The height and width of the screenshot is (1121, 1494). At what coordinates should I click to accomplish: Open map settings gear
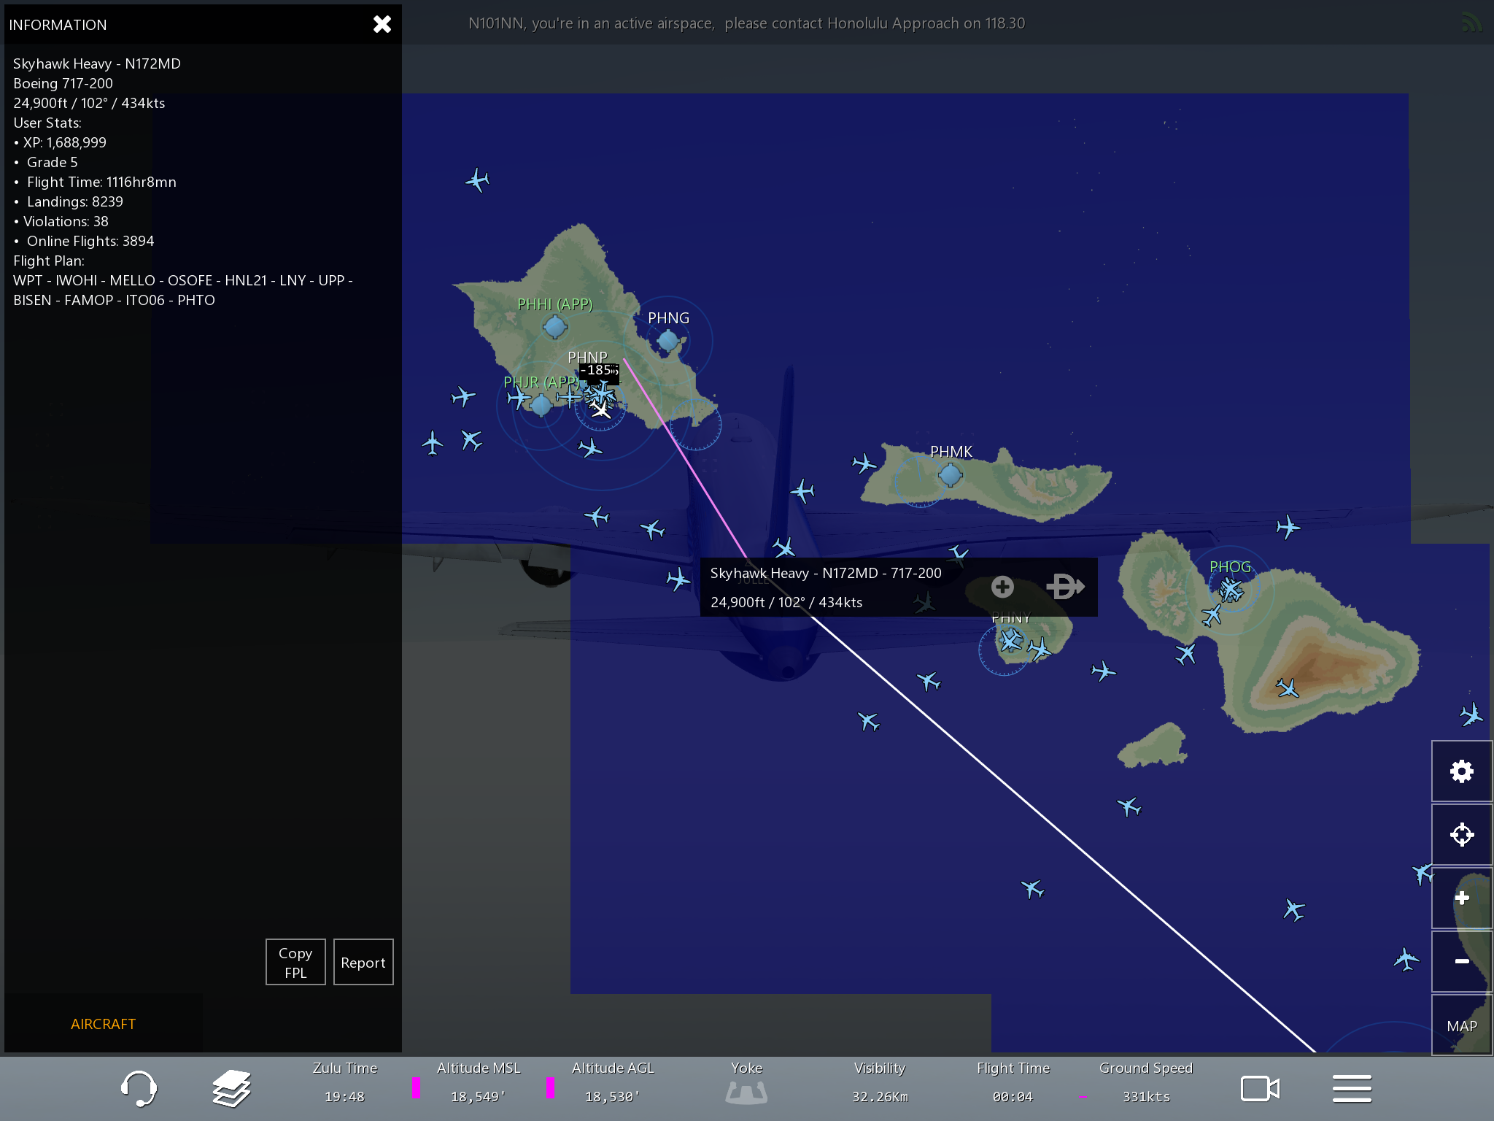click(x=1461, y=771)
